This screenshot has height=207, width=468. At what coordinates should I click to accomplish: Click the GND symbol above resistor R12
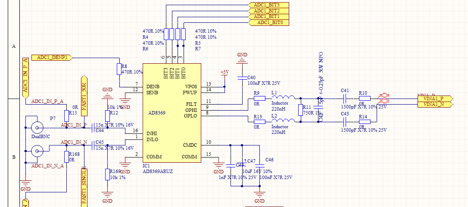(x=107, y=93)
